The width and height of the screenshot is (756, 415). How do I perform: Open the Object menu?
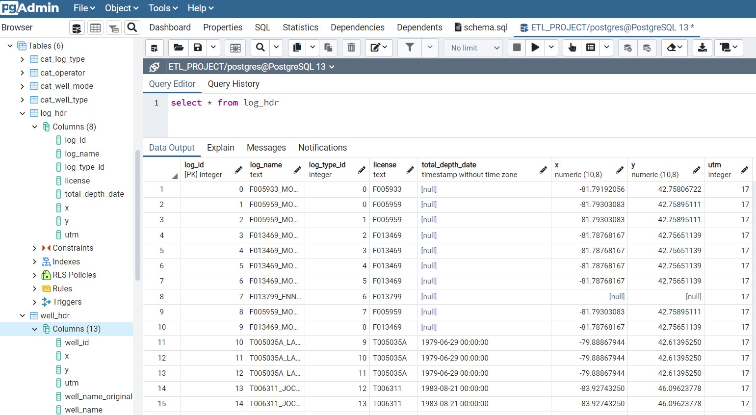click(122, 8)
